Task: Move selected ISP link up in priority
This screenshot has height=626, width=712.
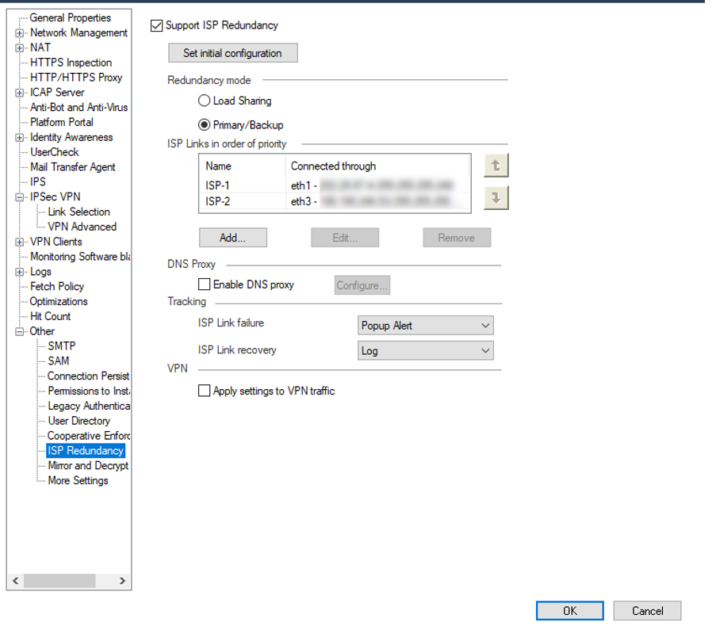Action: (x=496, y=166)
